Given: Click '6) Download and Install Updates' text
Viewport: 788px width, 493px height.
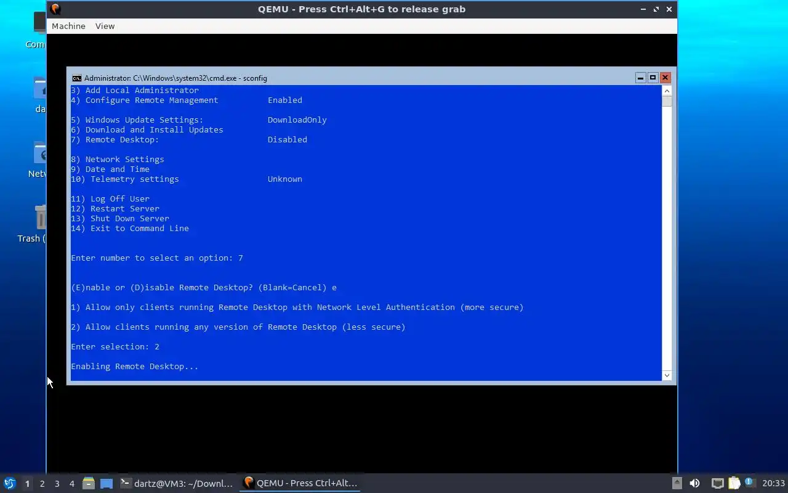Looking at the screenshot, I should pos(147,130).
